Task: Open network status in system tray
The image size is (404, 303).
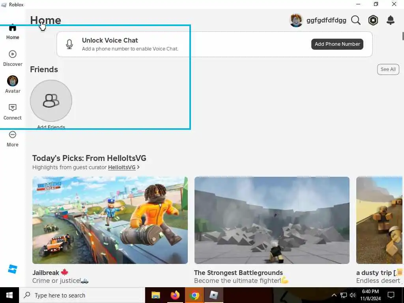Action: (x=344, y=295)
